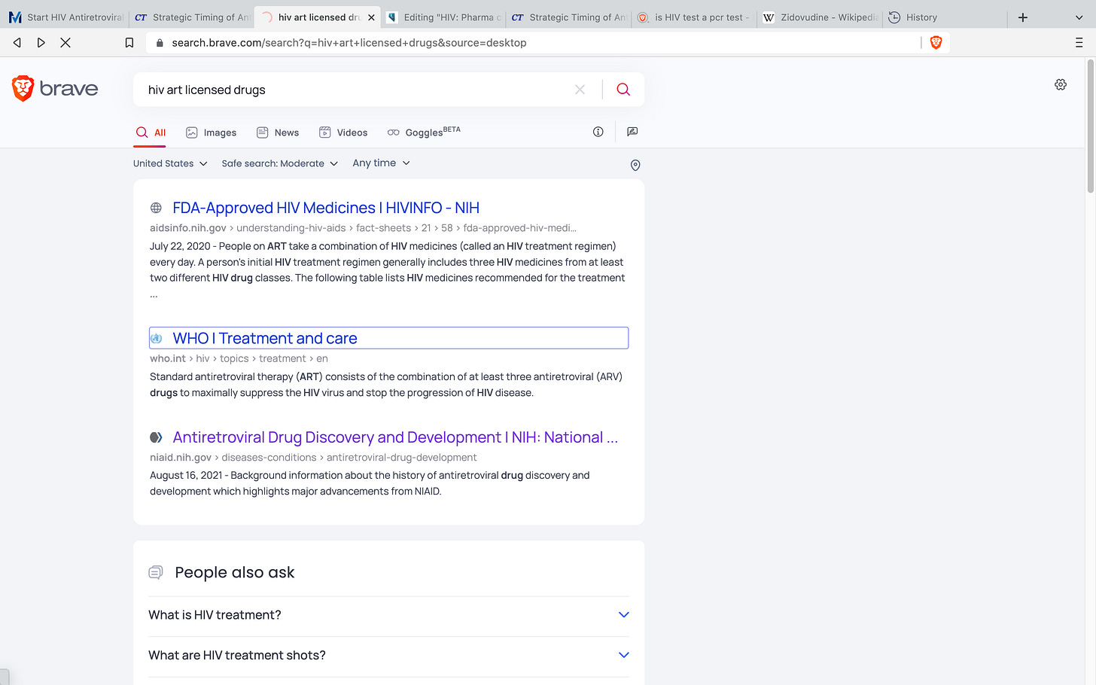Screen dimensions: 1096x685
Task: Click the People also ask chat icon
Action: (156, 573)
